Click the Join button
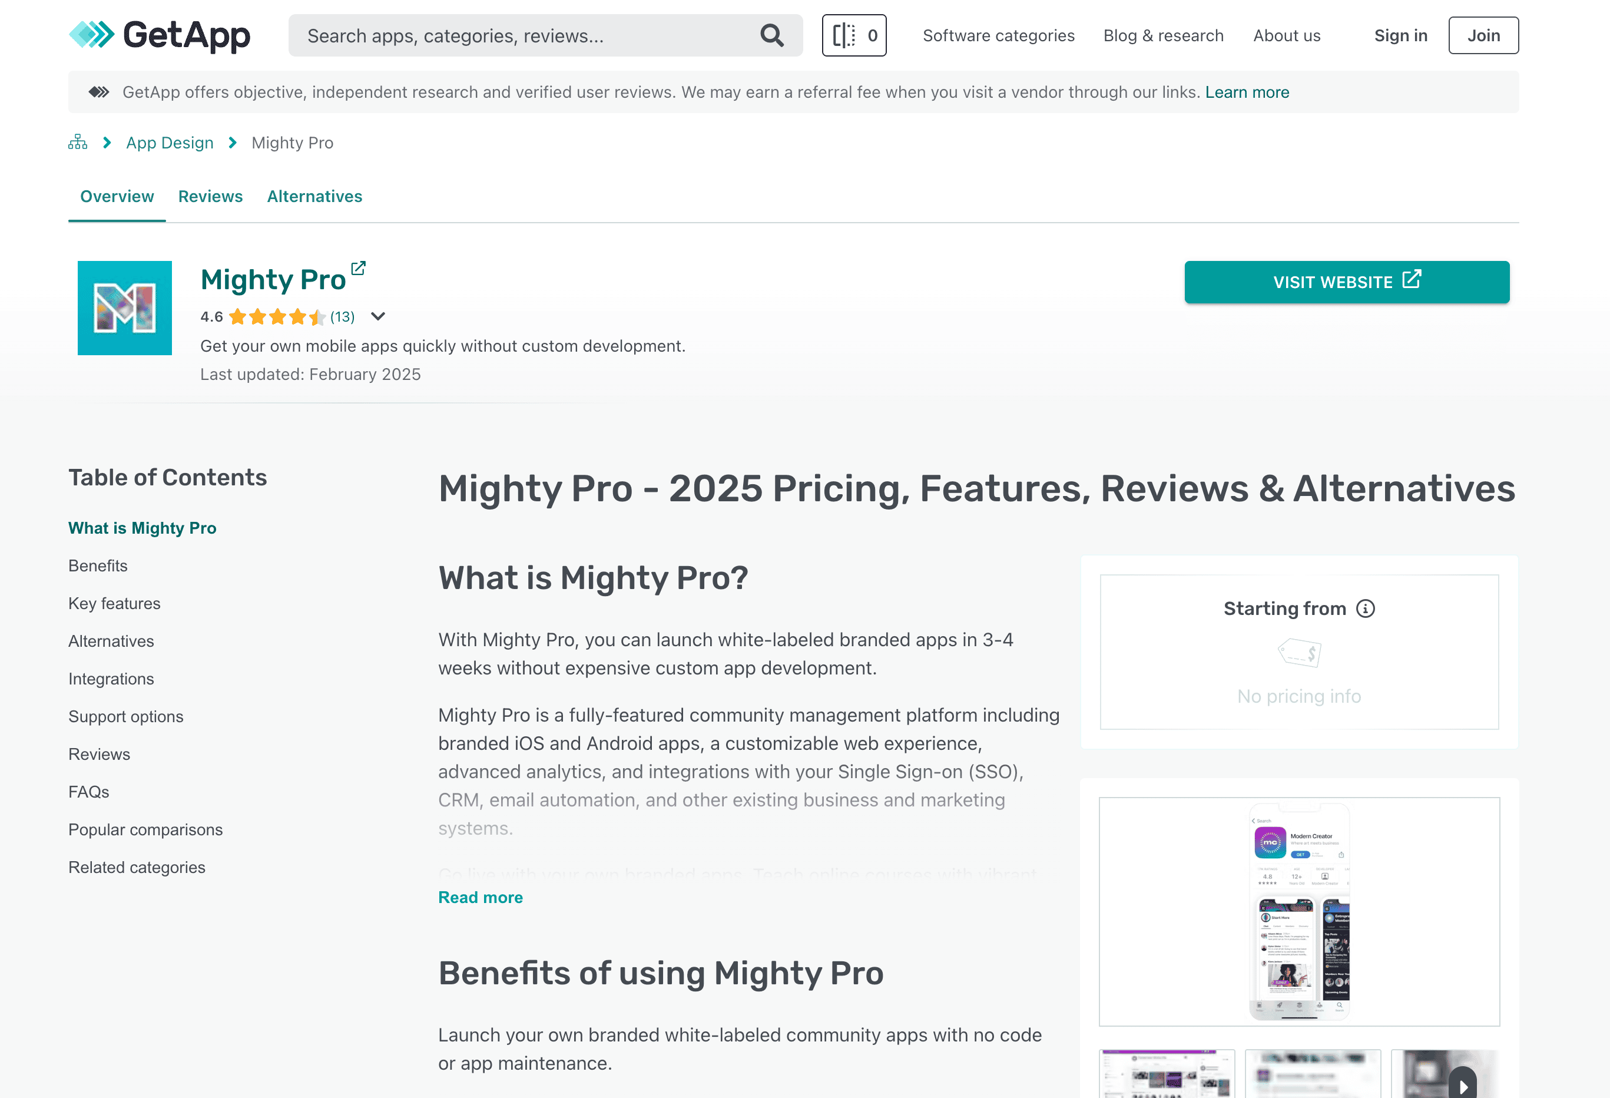The image size is (1610, 1098). [x=1483, y=35]
